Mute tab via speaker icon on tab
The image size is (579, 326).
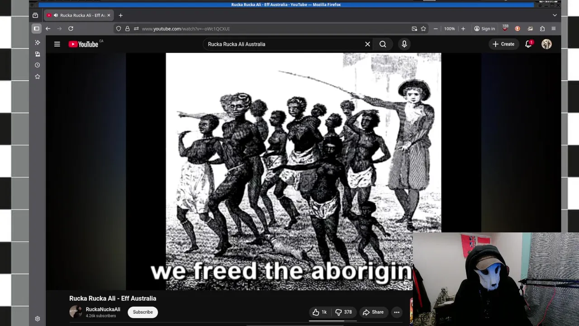click(x=56, y=15)
